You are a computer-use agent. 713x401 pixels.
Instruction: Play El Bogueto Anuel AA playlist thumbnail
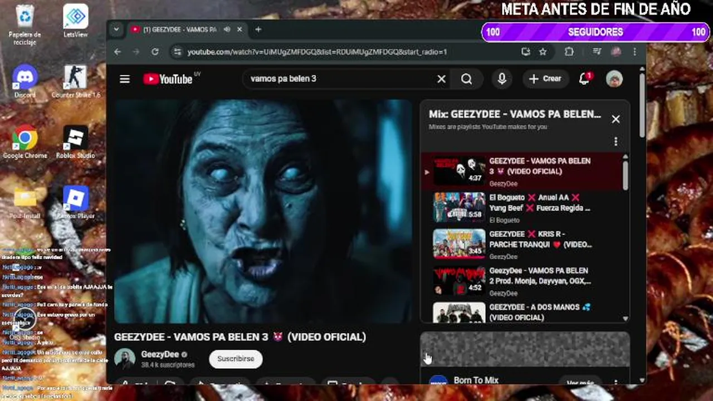point(459,207)
